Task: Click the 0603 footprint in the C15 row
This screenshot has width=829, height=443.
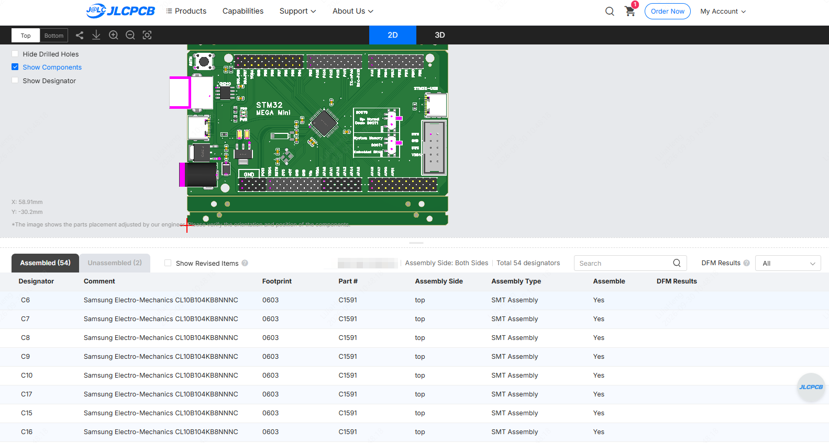Action: click(271, 413)
